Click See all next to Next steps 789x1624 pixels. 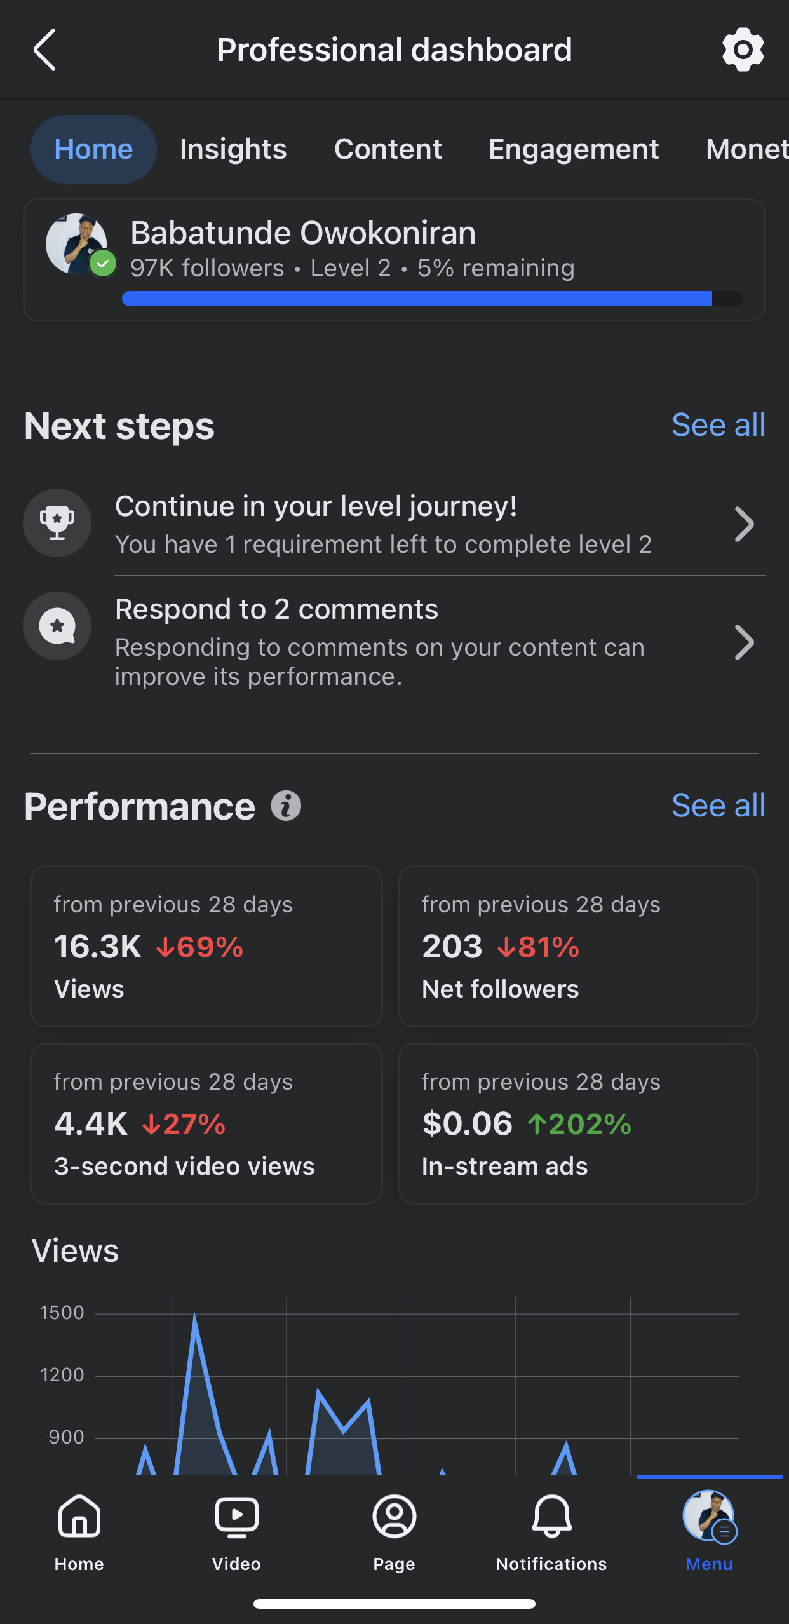point(718,425)
